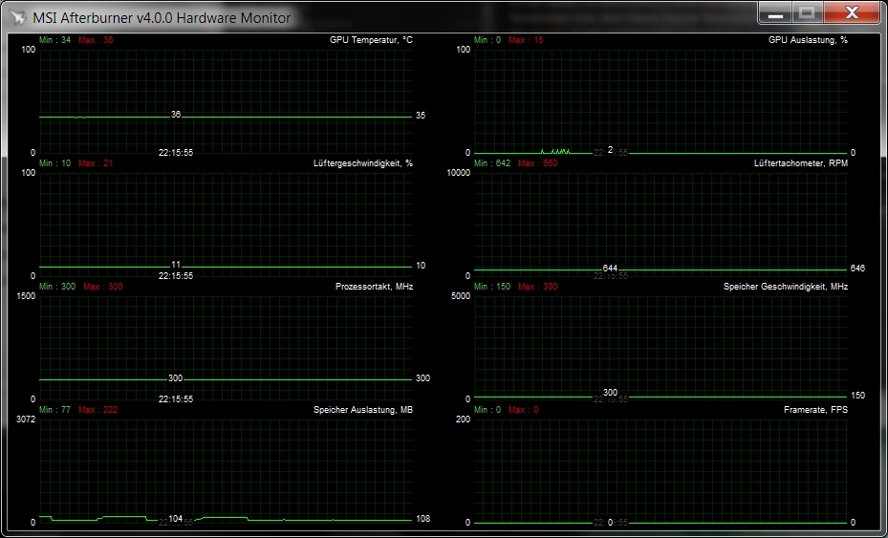Click 'Min : 77' on Speicher Auslastung graph
Screen dimensions: 888x538
pos(54,410)
